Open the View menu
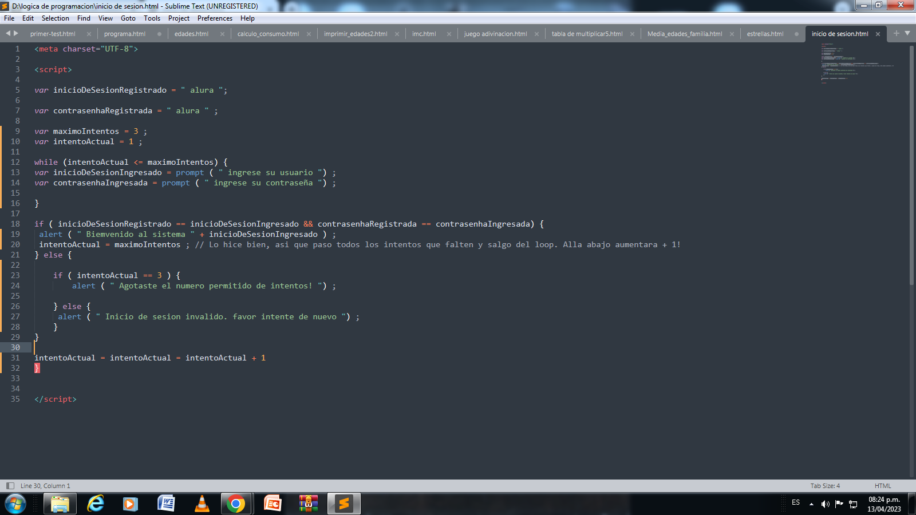This screenshot has width=916, height=515. tap(106, 18)
